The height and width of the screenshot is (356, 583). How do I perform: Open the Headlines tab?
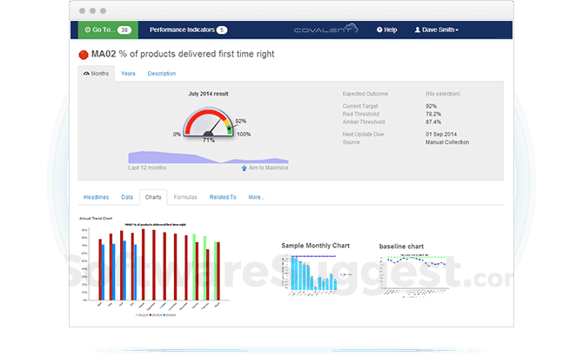pyautogui.click(x=96, y=197)
